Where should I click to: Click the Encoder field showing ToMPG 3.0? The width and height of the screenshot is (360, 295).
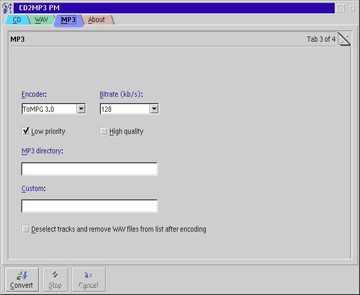[x=49, y=109]
